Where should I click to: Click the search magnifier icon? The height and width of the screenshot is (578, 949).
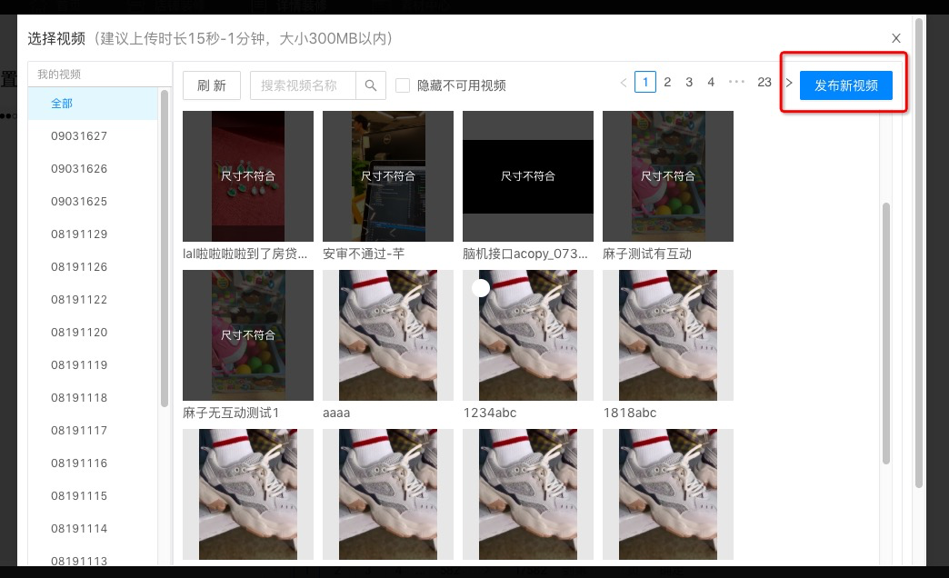371,85
